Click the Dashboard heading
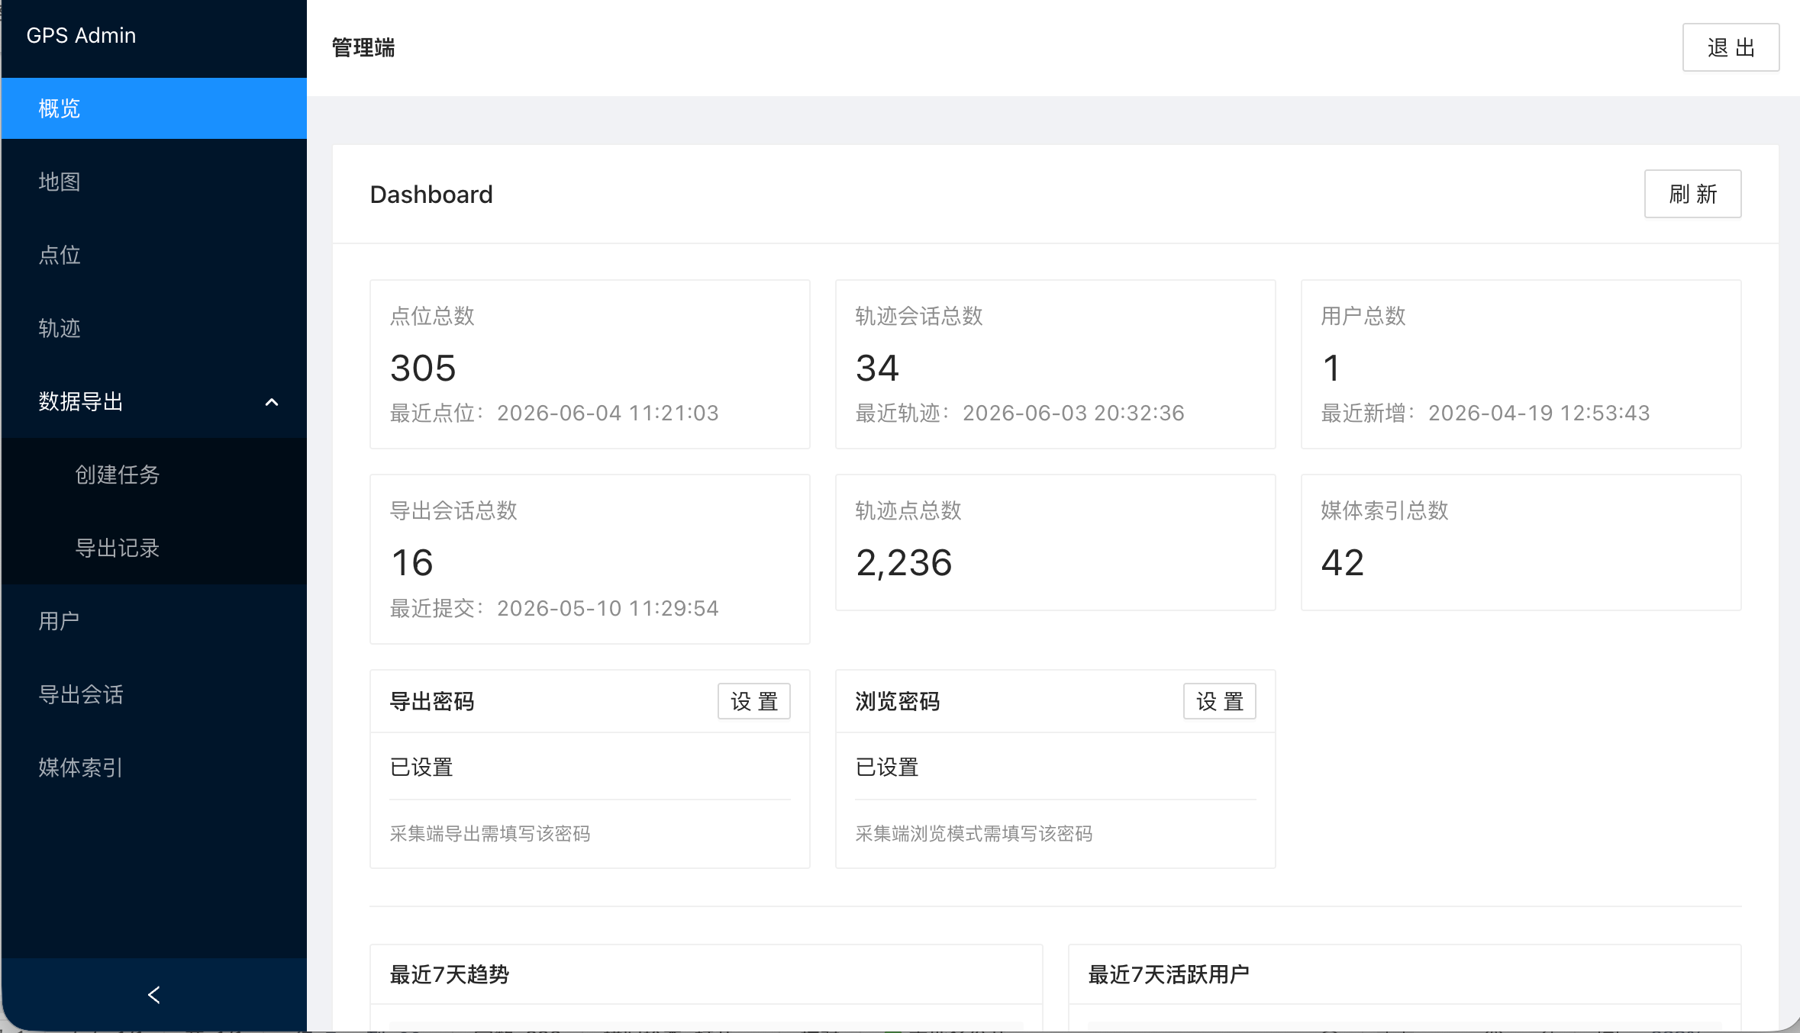The image size is (1800, 1033). tap(431, 195)
